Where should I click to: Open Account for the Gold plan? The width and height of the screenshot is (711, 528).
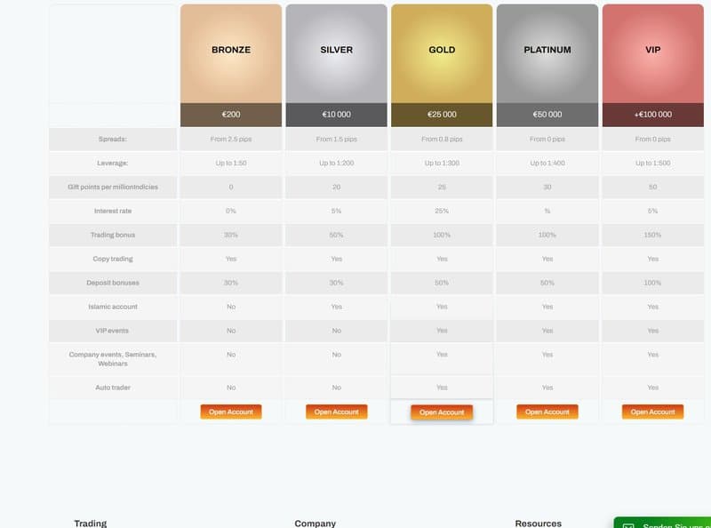point(442,412)
